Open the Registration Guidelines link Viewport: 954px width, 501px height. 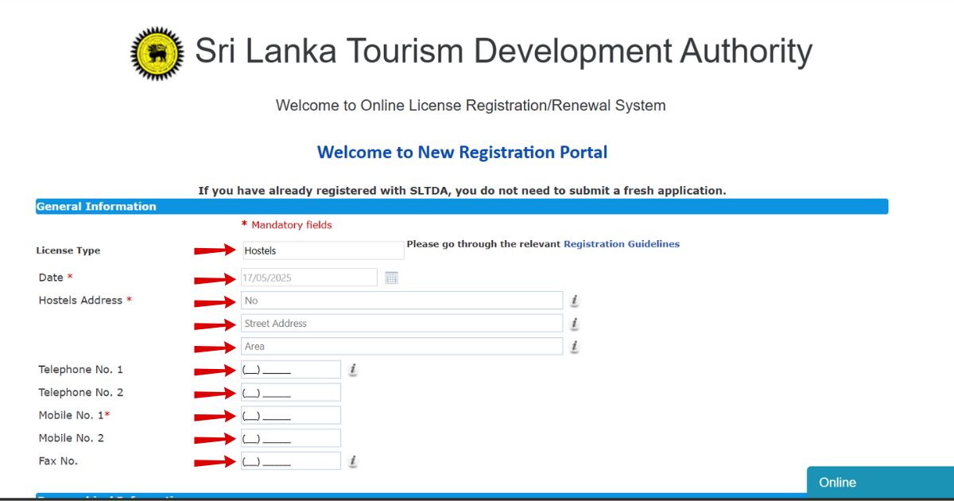coord(621,243)
